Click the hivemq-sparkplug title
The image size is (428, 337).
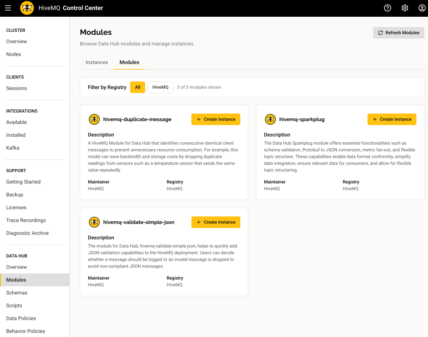click(302, 119)
